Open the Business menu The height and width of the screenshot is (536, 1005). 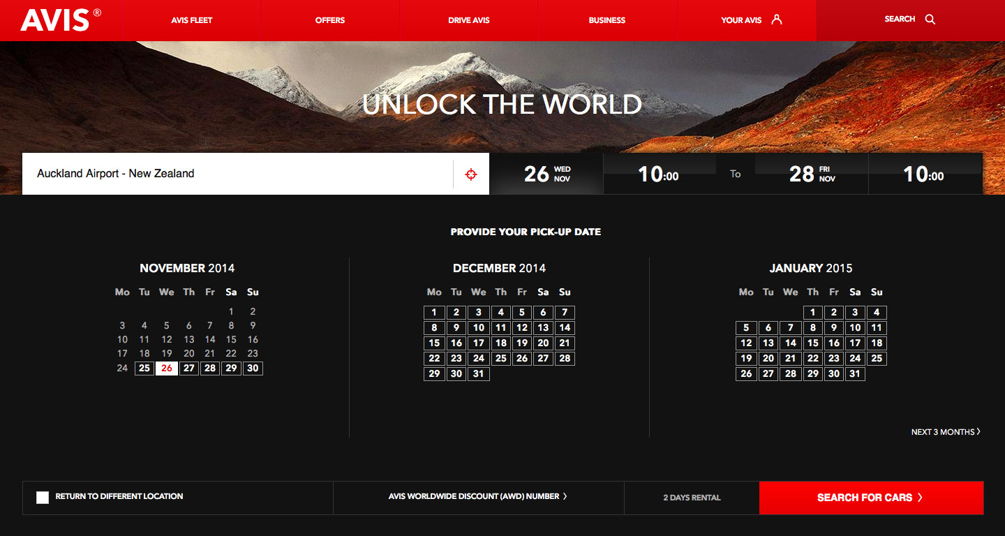(x=606, y=20)
